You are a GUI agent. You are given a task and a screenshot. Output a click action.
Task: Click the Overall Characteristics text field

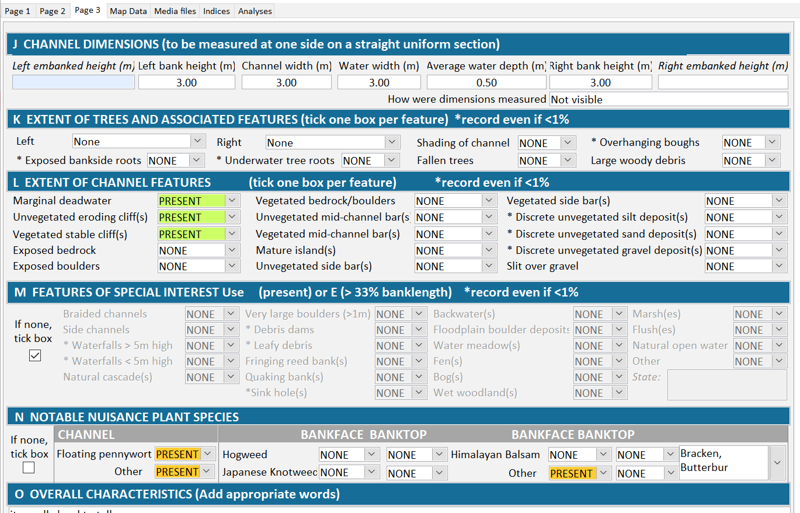399,509
